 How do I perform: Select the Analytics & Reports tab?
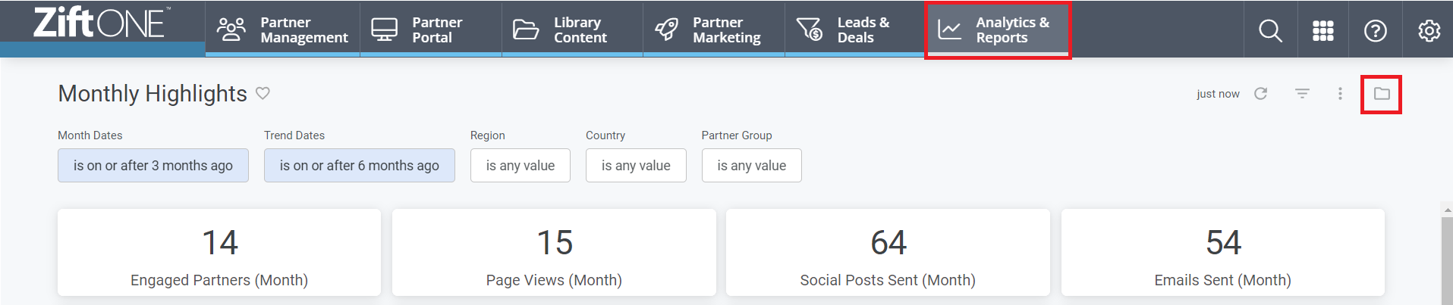click(x=998, y=30)
